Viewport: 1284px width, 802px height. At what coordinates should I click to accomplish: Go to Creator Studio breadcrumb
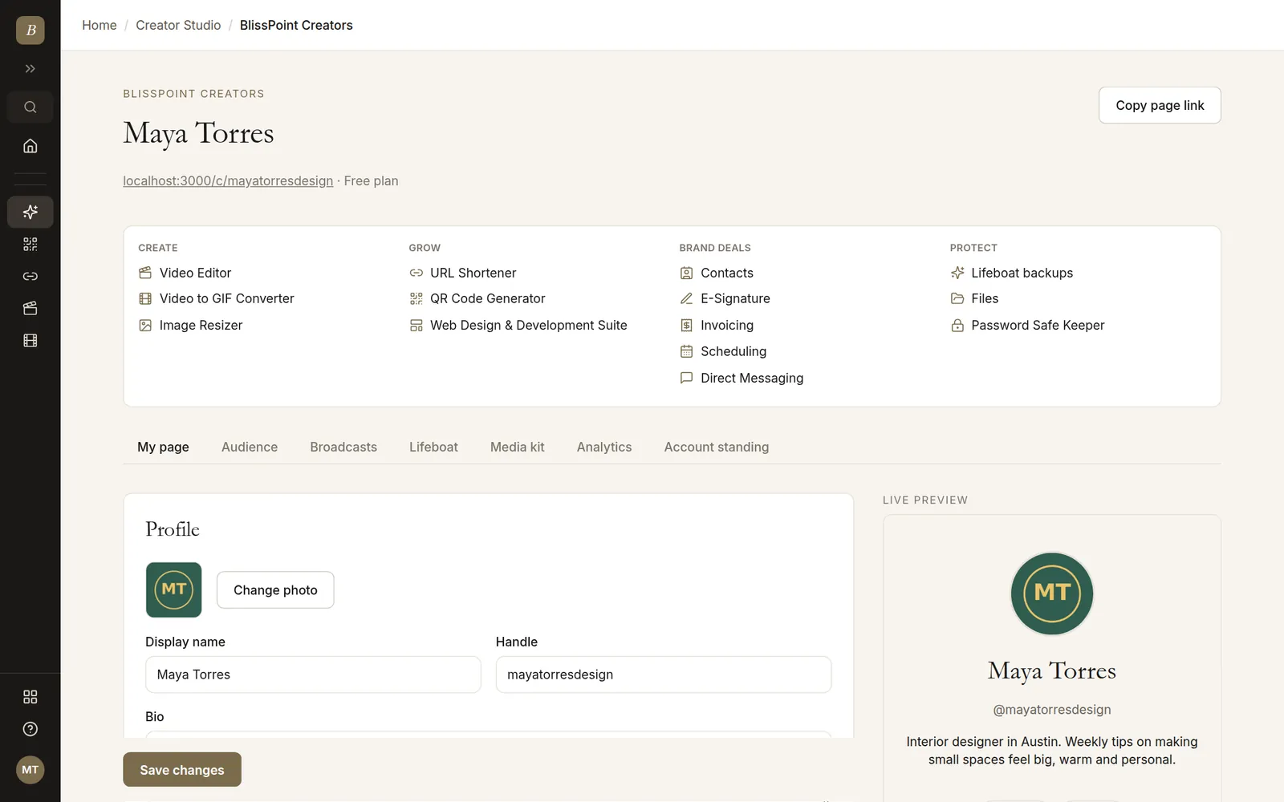[178, 25]
